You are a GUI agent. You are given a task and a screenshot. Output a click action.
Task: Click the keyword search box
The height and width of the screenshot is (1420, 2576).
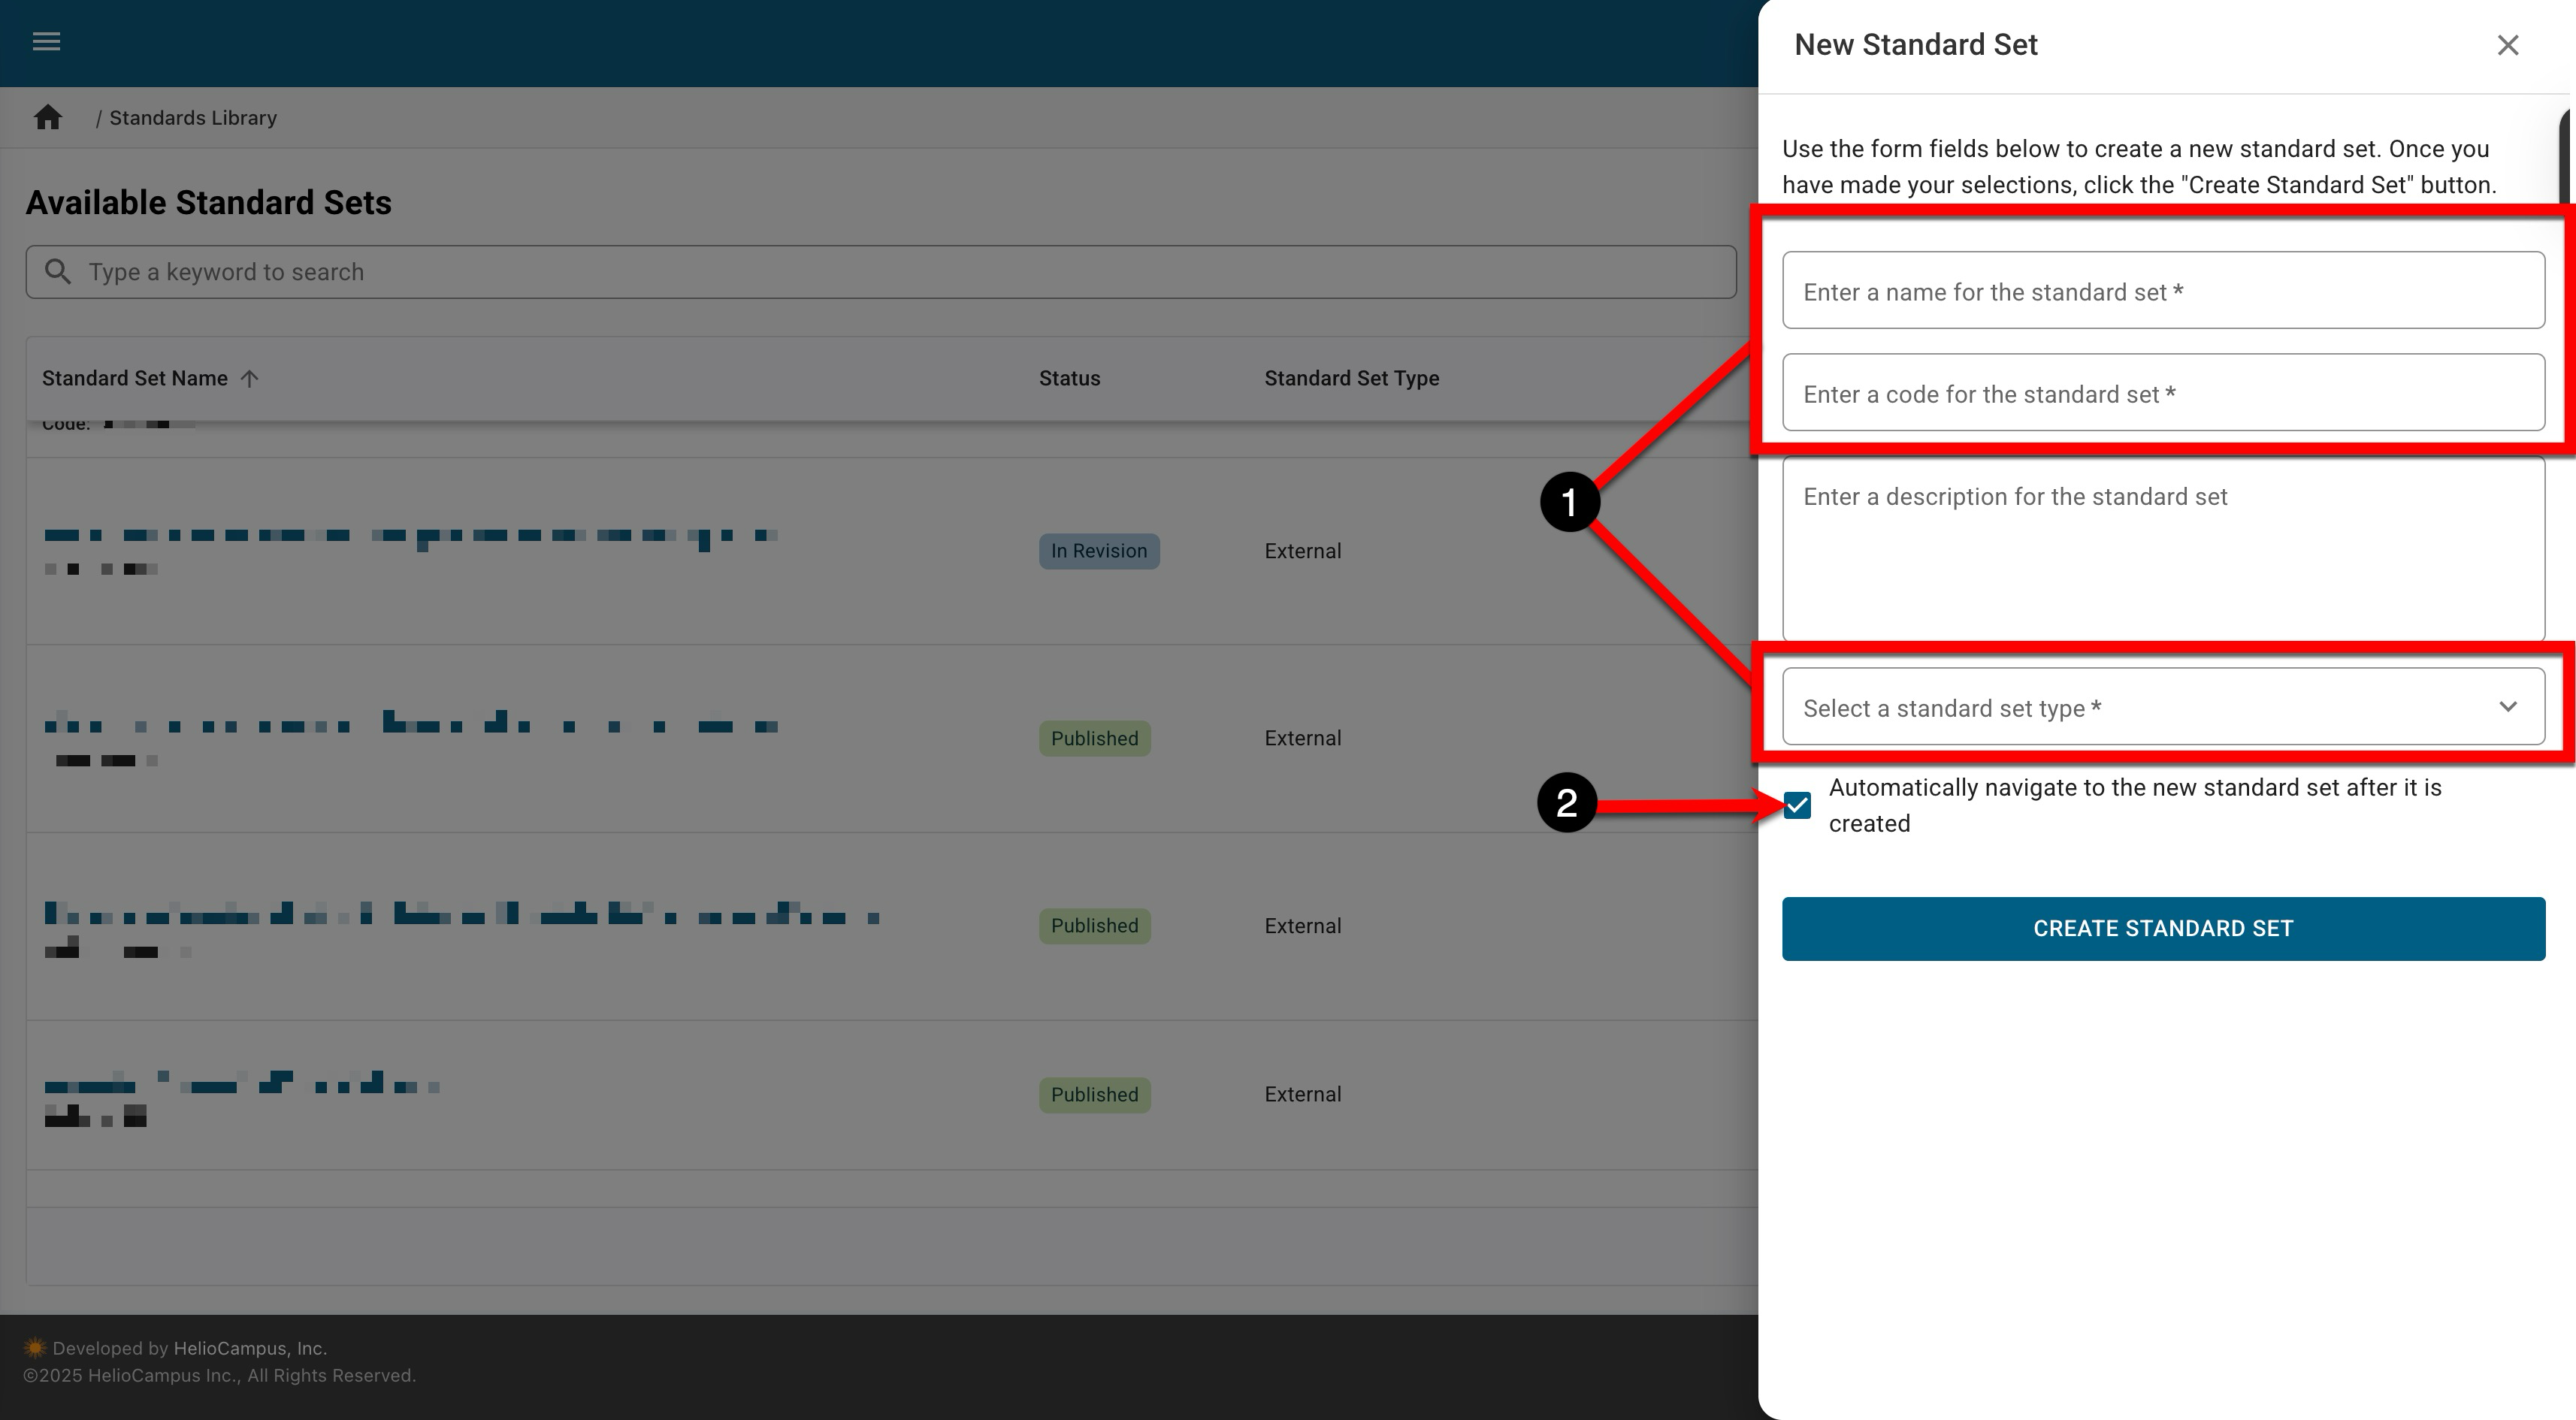pos(880,272)
